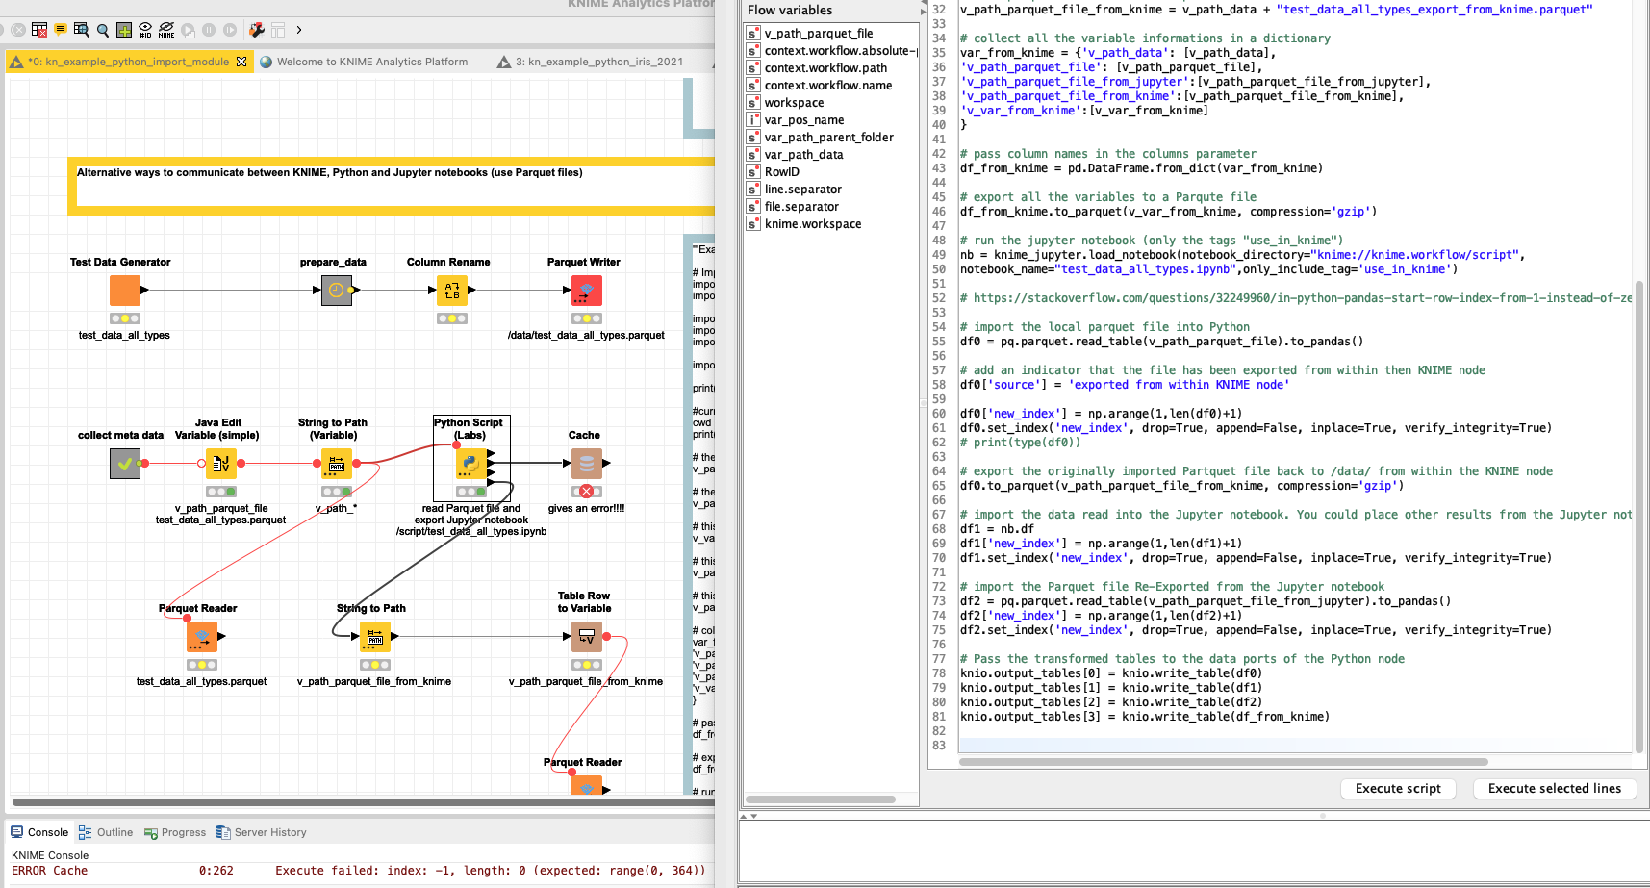Open the Progress tab
Screen dimensions: 1650x888
175,832
